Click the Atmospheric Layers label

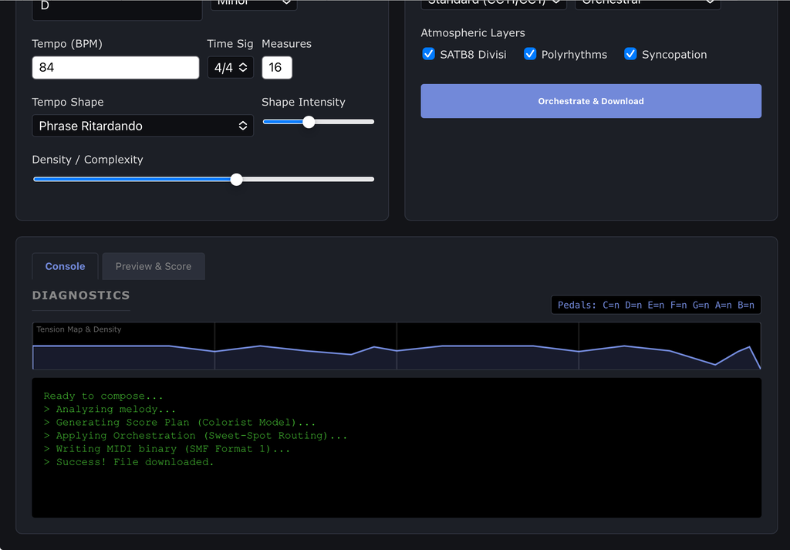(x=473, y=33)
